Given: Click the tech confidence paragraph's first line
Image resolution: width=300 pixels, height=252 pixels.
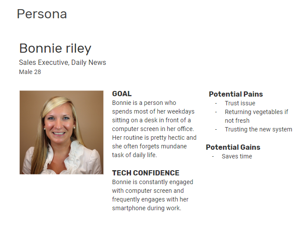Looking at the screenshot, I should pos(152,182).
